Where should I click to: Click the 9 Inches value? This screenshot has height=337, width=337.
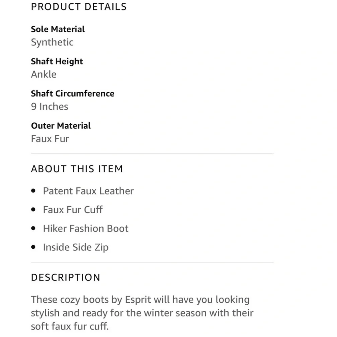50,106
